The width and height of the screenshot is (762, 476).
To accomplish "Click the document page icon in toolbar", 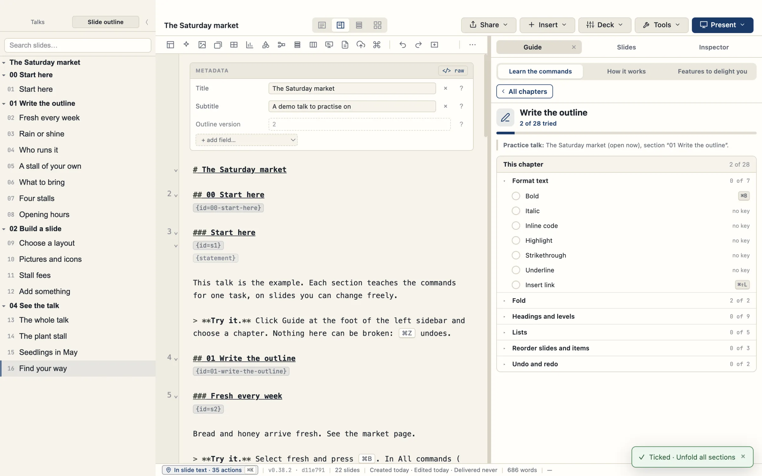I will 345,45.
